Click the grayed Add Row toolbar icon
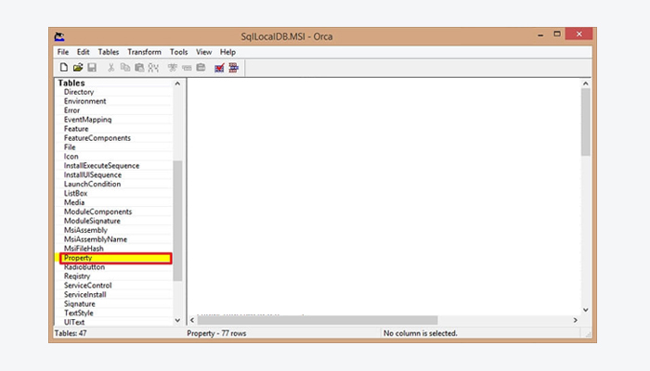The width and height of the screenshot is (650, 371). tap(187, 68)
